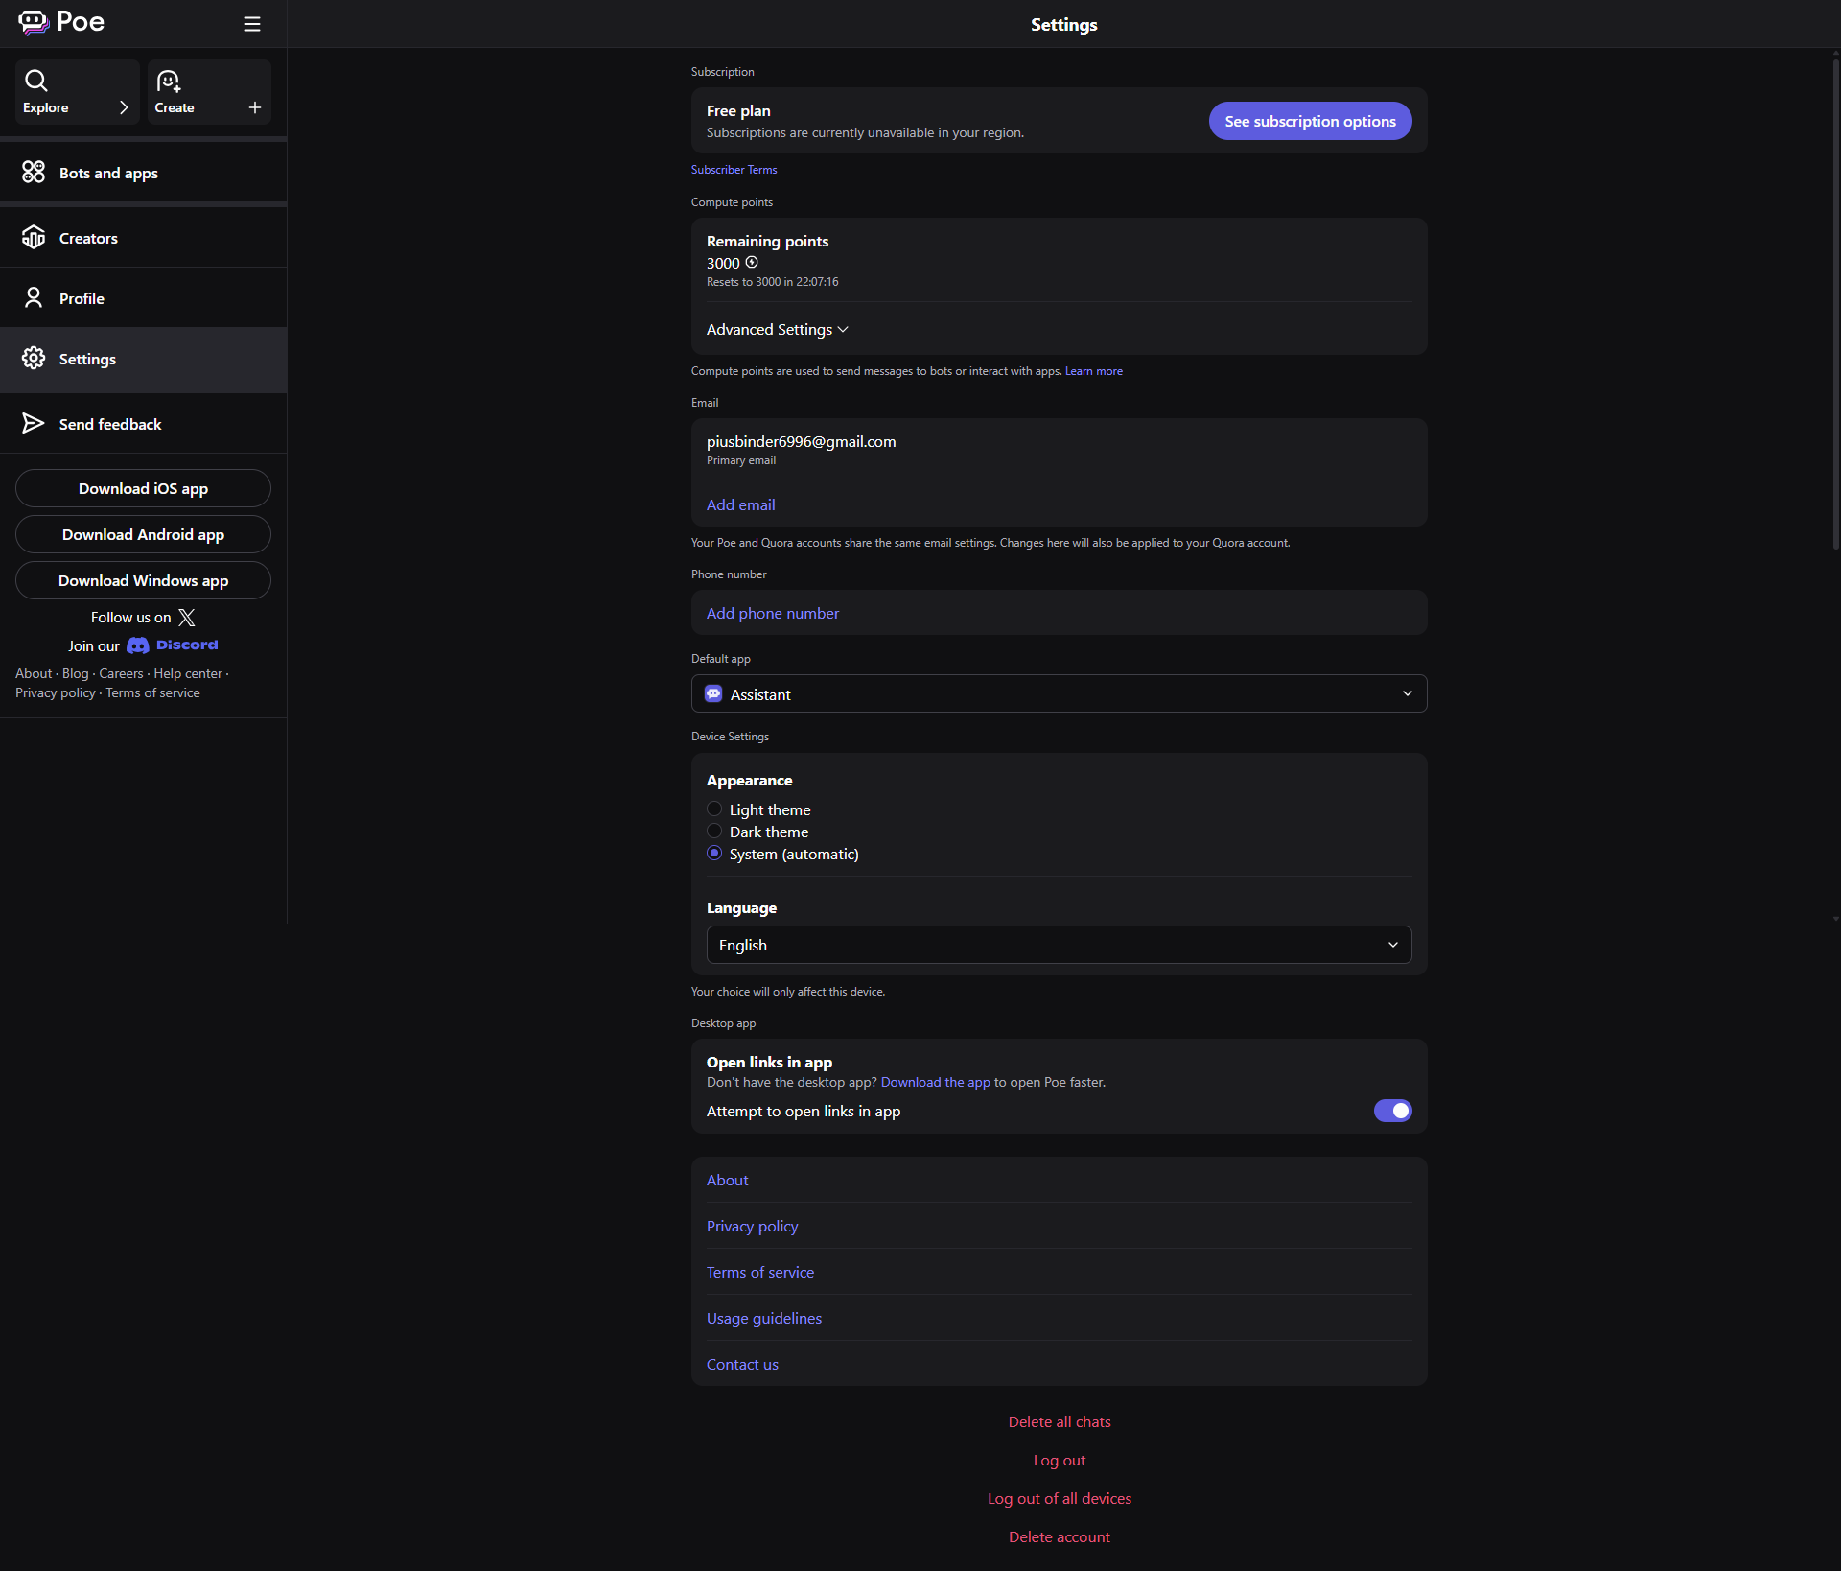
Task: Go to Bots and apps
Action: [x=108, y=174]
